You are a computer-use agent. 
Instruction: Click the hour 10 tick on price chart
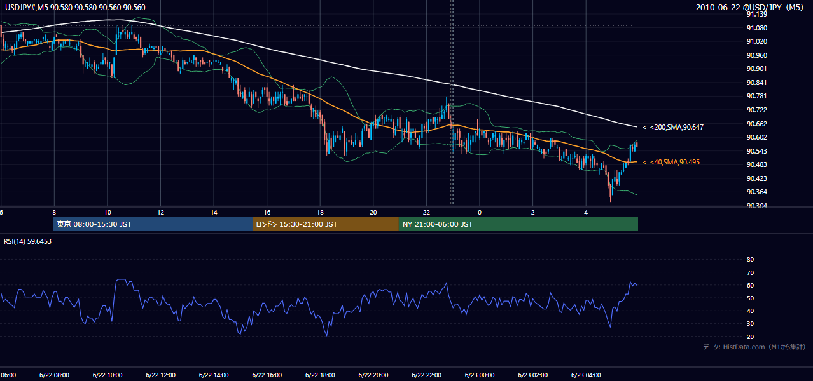tap(107, 213)
